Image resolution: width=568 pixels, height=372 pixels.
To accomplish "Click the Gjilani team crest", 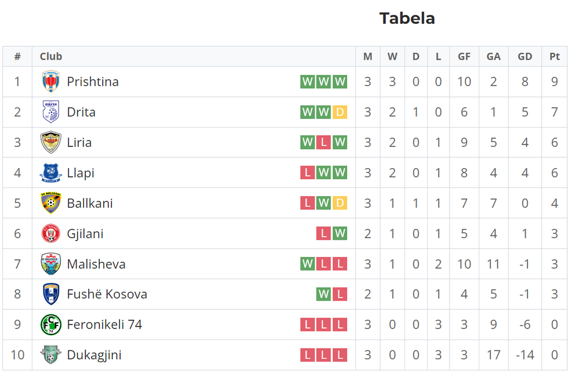I will click(50, 234).
